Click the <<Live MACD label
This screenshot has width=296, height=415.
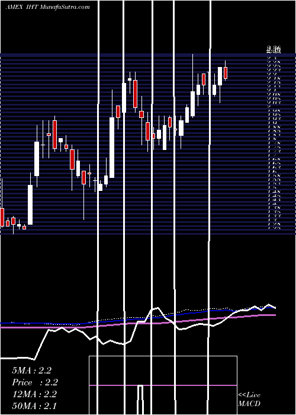pos(249,400)
